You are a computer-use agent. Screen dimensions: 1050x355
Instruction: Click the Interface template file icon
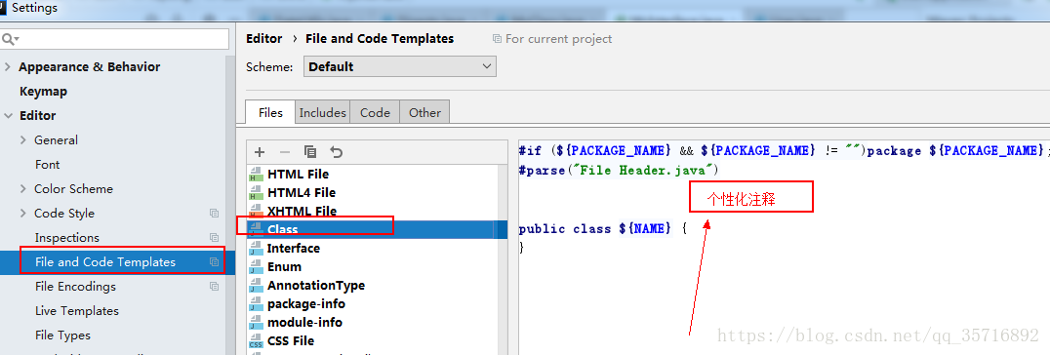pos(256,249)
